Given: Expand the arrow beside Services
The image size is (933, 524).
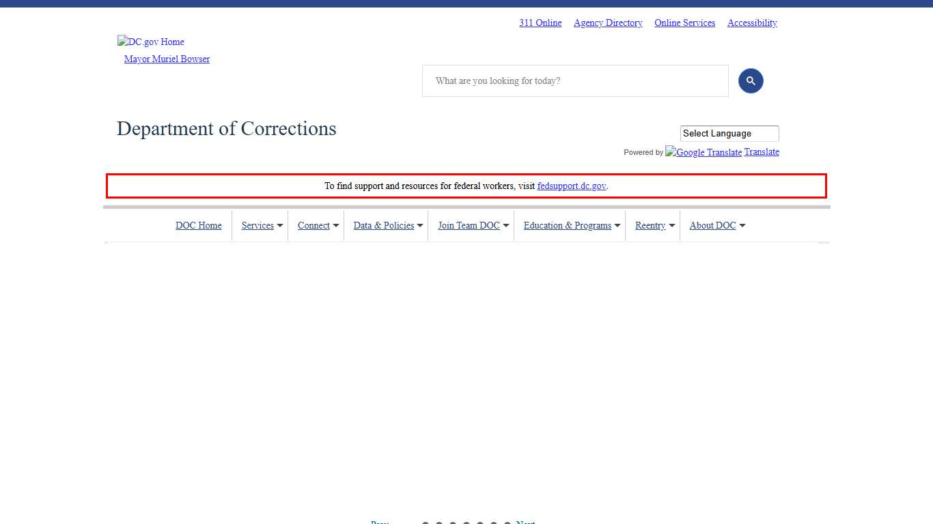Looking at the screenshot, I should [x=280, y=226].
